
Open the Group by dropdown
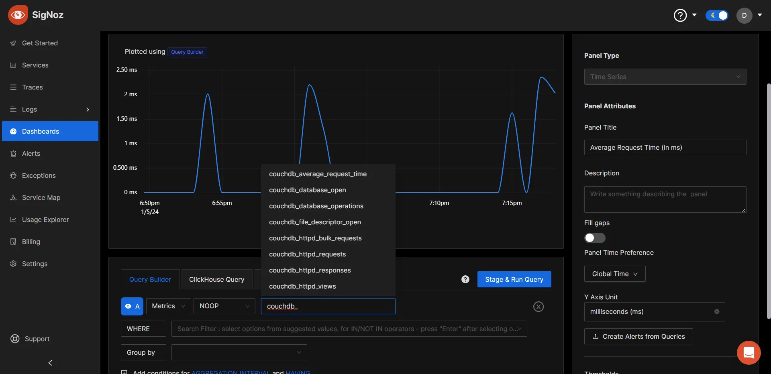239,352
